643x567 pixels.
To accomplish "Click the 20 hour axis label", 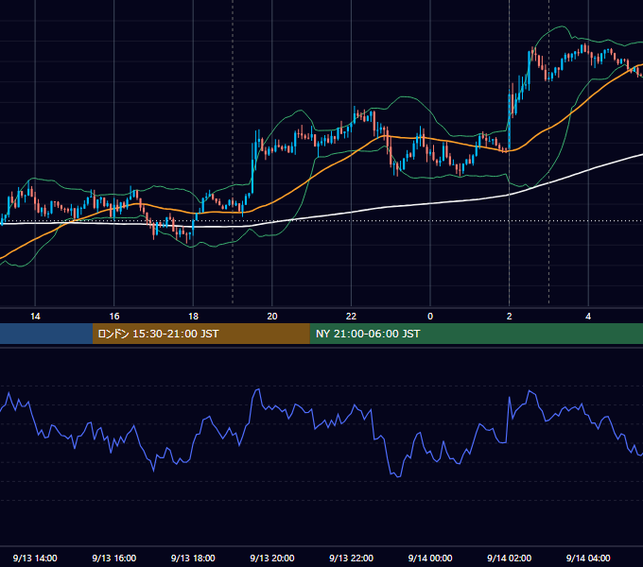I will [x=272, y=317].
